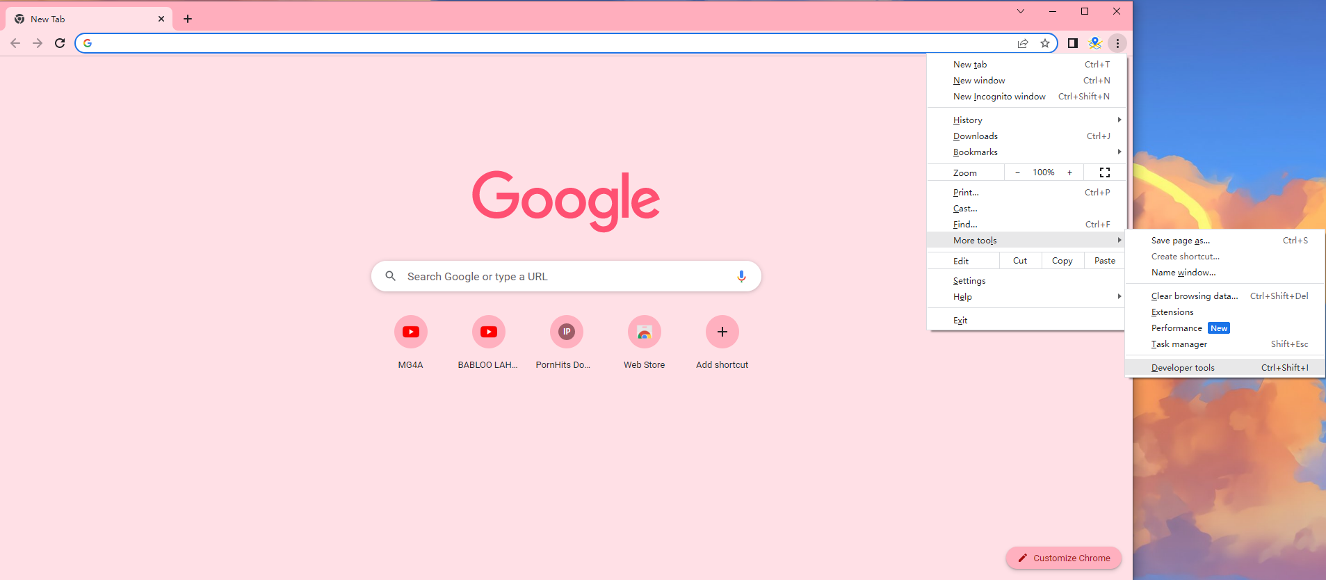Choose Print... from the menu
The image size is (1326, 580).
pyautogui.click(x=1026, y=193)
